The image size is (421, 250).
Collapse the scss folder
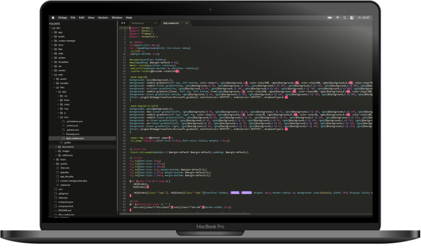58,117
